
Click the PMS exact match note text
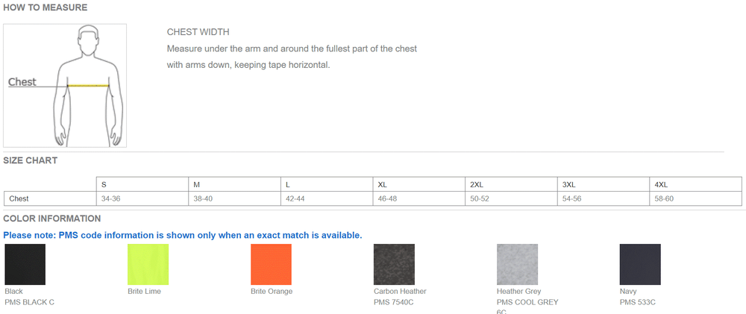pos(183,235)
